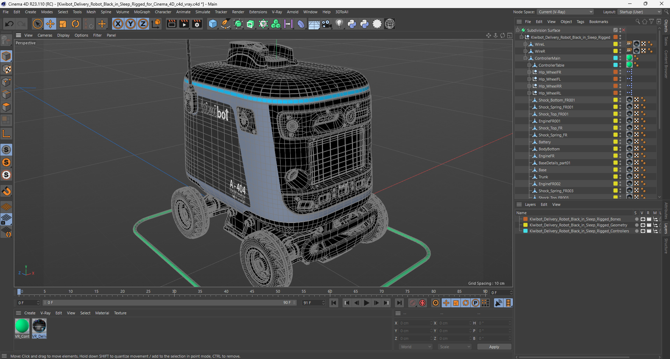Open Layers panel Edit menu
This screenshot has width=670, height=359.
pyautogui.click(x=544, y=204)
